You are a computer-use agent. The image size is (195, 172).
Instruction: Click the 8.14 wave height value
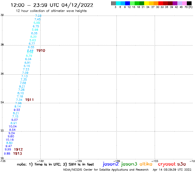point(18,107)
